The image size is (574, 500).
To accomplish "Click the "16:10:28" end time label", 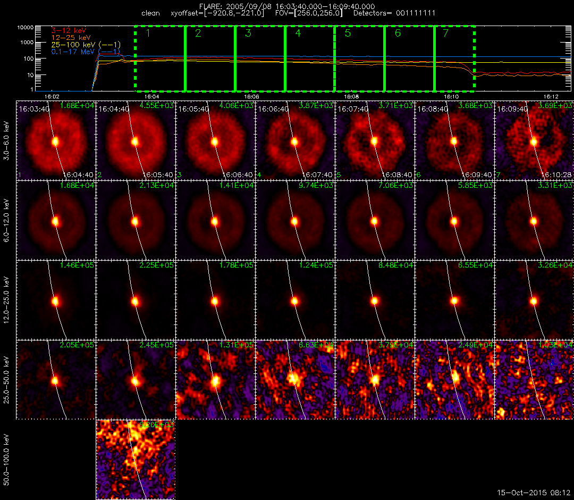I will pos(556,174).
